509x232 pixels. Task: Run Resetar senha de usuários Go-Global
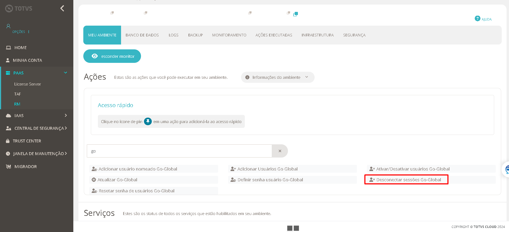click(x=154, y=191)
